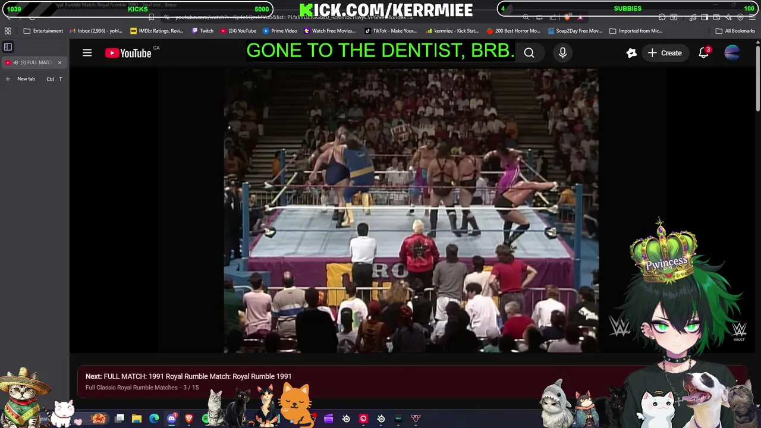Image resolution: width=761 pixels, height=428 pixels.
Task: Open the Brave Rewards triangle icon
Action: [580, 17]
